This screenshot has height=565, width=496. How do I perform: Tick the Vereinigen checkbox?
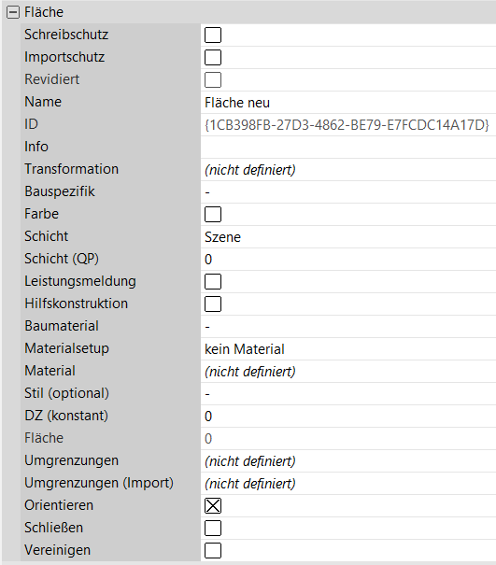[213, 550]
